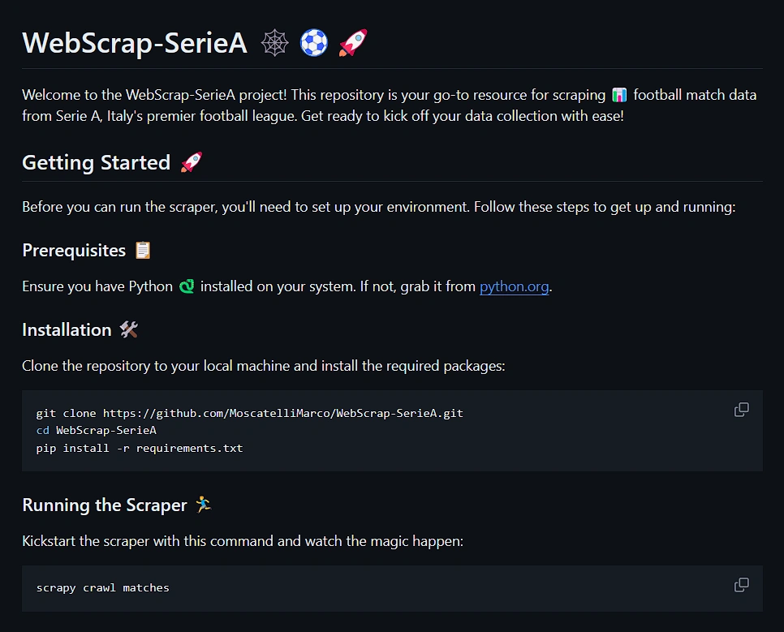Click the bar chart emoji before football
Image resolution: width=784 pixels, height=632 pixels.
(x=619, y=95)
